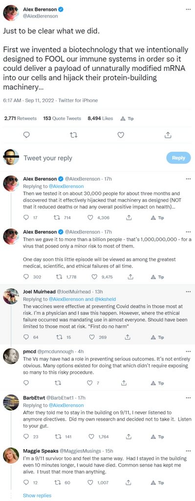Image resolution: width=195 pixels, height=501 pixels.
Task: Share Maggie Speaks' tweet
Action: tap(129, 482)
